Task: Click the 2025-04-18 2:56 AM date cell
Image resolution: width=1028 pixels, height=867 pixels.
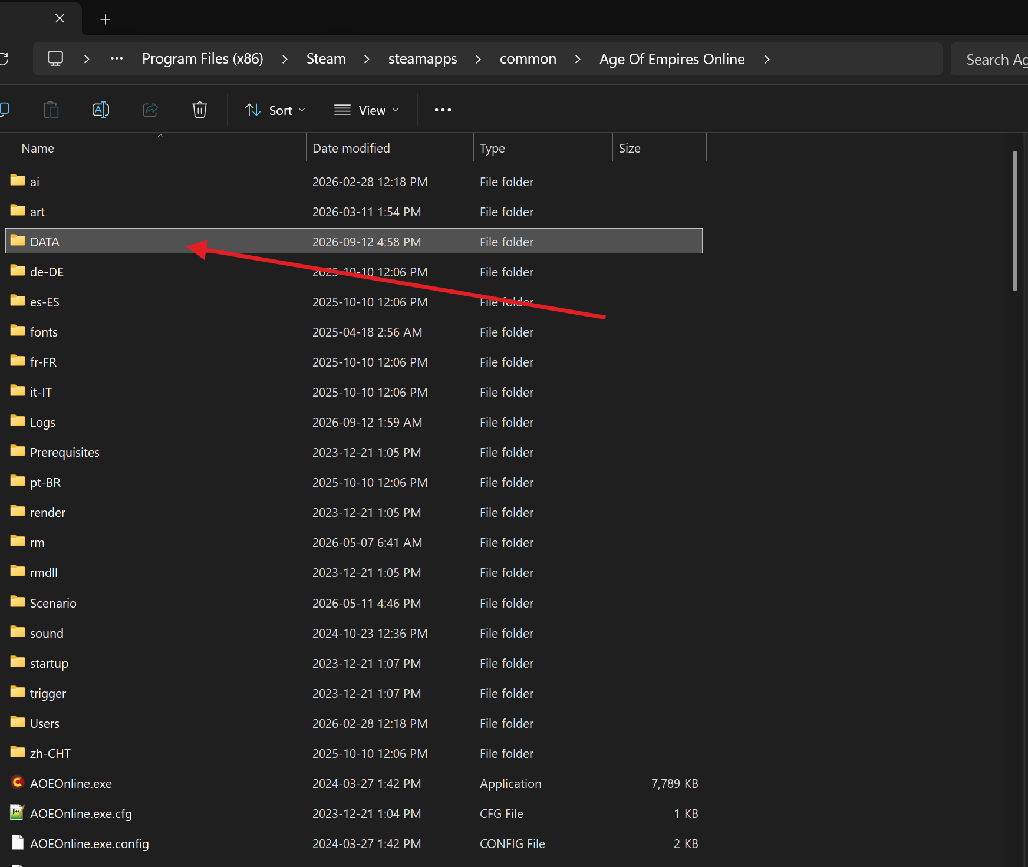Action: click(x=367, y=332)
